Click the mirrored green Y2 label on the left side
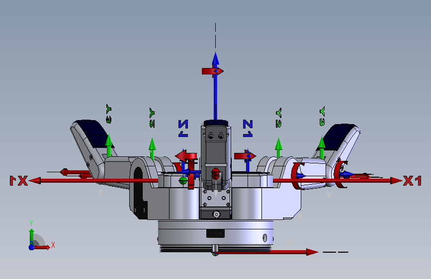This screenshot has width=431, height=279. click(x=152, y=118)
